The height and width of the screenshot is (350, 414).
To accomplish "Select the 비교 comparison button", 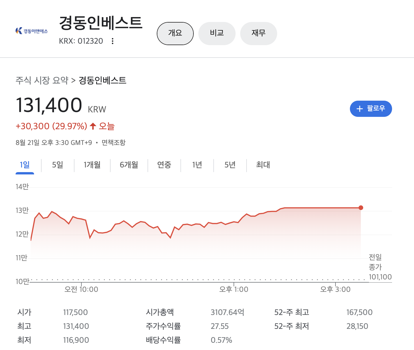I will 217,33.
